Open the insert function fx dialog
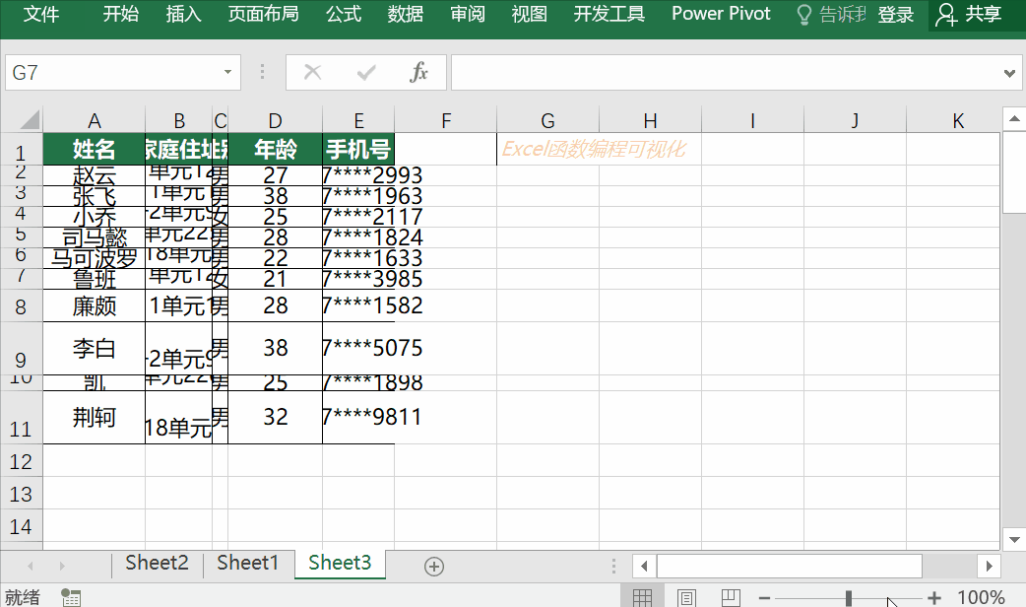1026x607 pixels. (x=418, y=72)
